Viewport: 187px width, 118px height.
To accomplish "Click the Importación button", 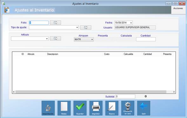I will point(48,108).
